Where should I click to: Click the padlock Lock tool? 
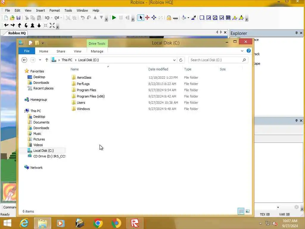pos(169,18)
